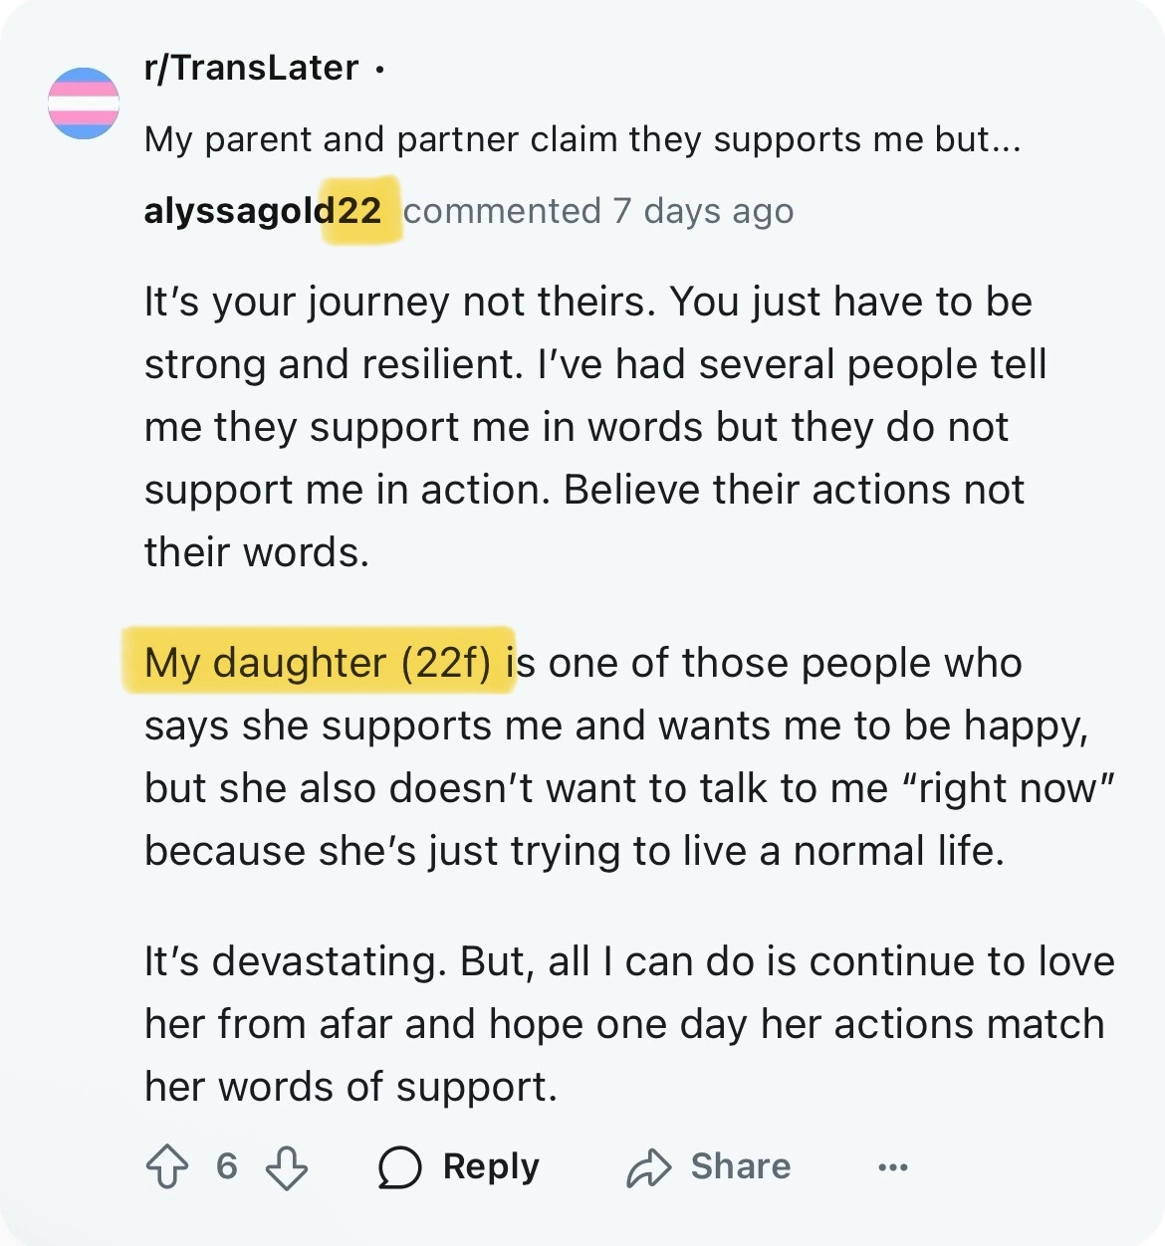Click the "commented 7 days ago" timestamp

[598, 211]
